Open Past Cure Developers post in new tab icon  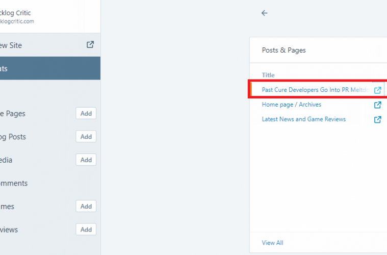click(x=378, y=90)
